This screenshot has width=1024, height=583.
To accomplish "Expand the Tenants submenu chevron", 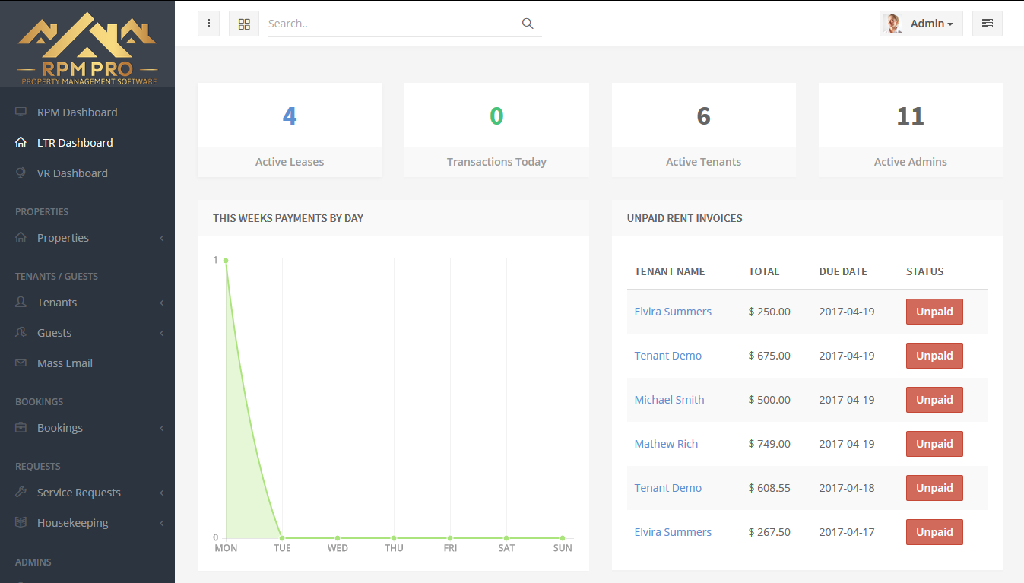I will click(162, 303).
